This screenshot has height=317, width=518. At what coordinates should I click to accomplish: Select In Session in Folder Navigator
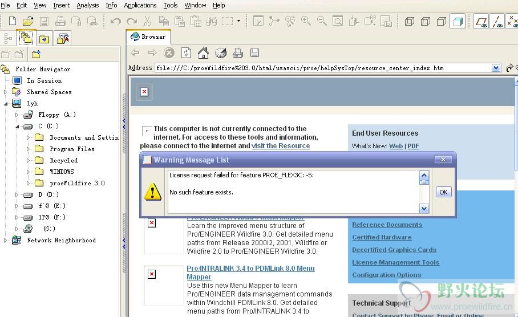(x=44, y=80)
